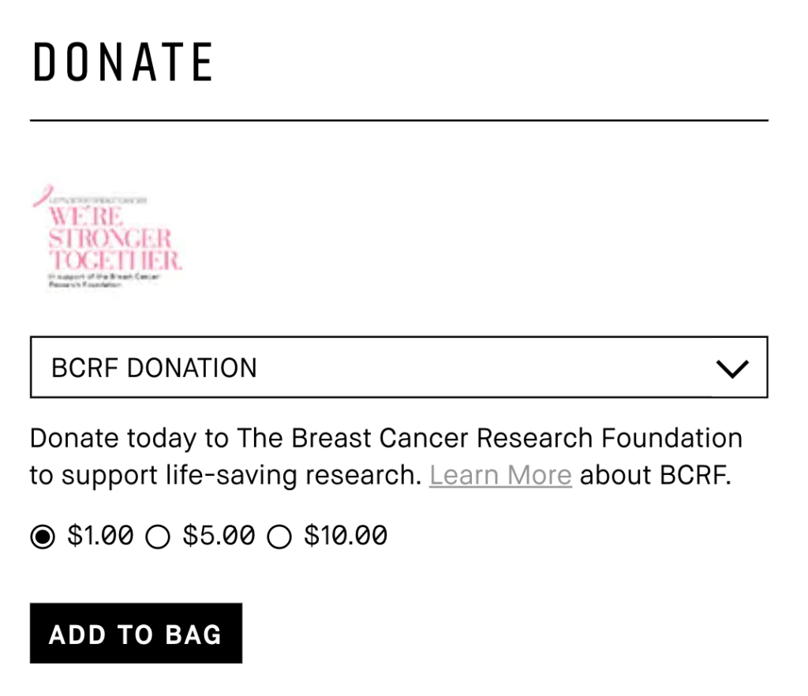Pick the $10.00 donation radio button

tap(279, 537)
